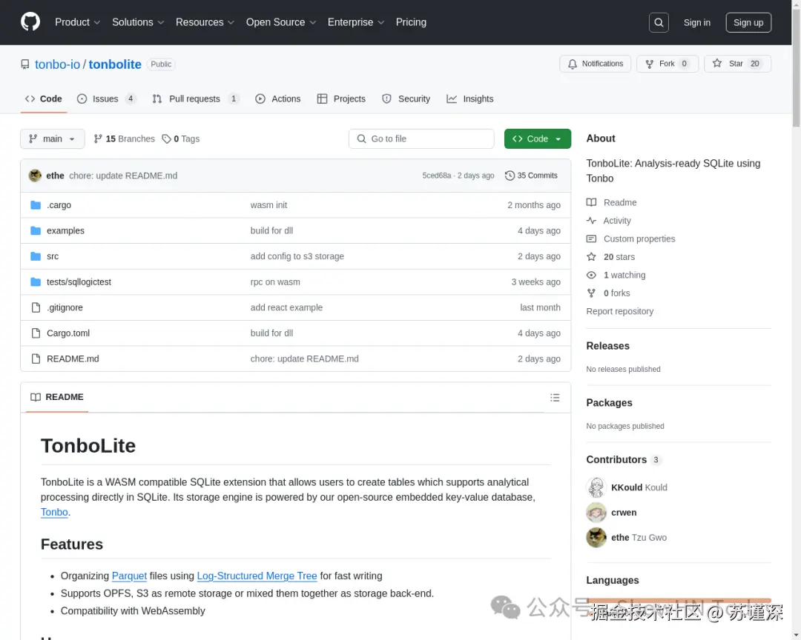
Task: Click the forks icon in About
Action: (x=591, y=293)
